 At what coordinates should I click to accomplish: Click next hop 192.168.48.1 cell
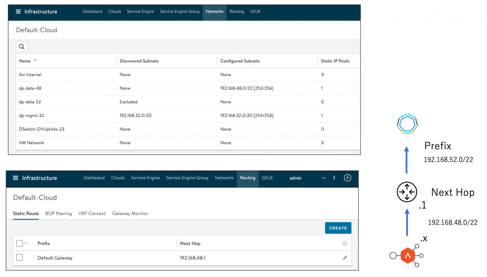tap(193, 258)
